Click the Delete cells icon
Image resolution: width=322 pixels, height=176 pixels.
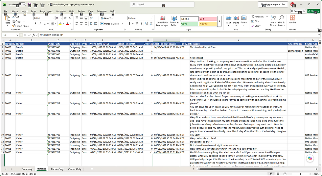tap(236, 18)
